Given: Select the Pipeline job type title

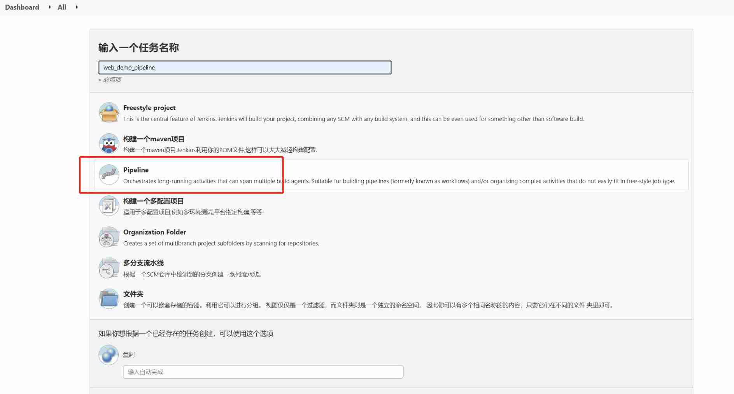Looking at the screenshot, I should pyautogui.click(x=136, y=170).
